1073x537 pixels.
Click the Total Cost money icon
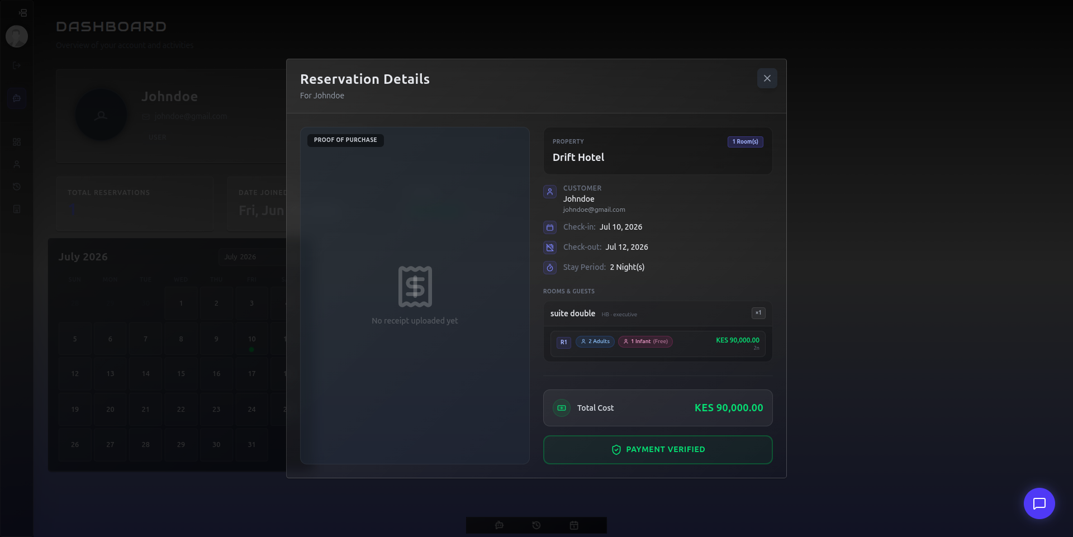click(562, 408)
